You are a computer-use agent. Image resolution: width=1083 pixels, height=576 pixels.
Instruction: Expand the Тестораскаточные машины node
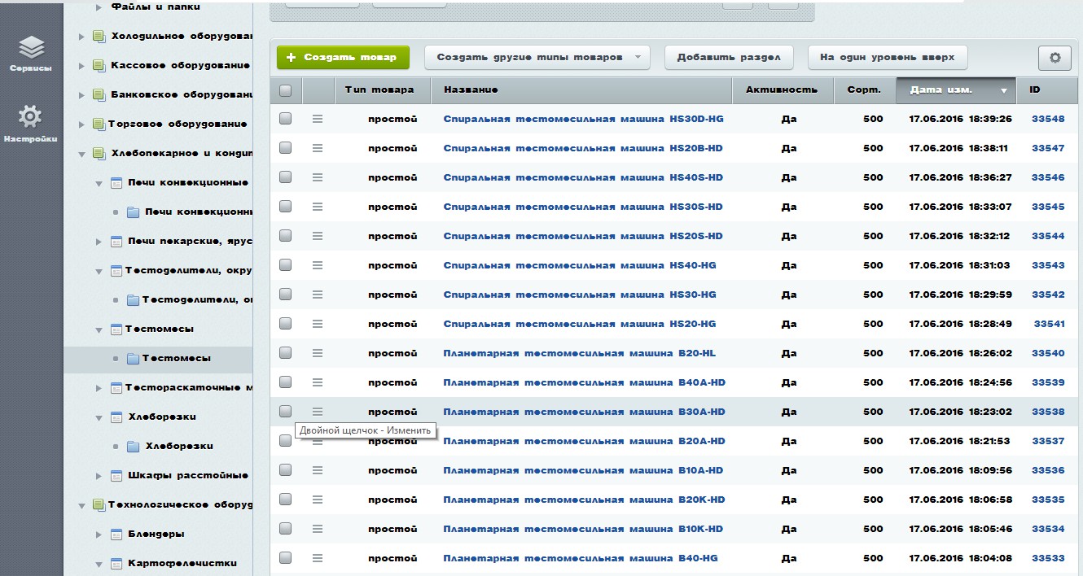pos(99,387)
